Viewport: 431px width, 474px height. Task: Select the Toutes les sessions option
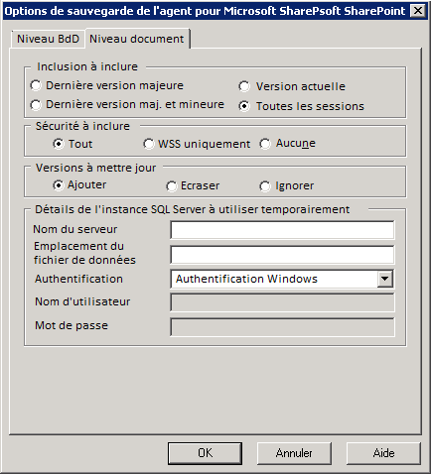(244, 106)
